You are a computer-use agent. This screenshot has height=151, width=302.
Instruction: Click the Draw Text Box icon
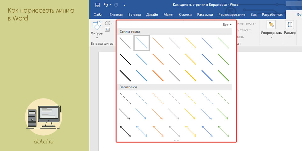pos(107,30)
